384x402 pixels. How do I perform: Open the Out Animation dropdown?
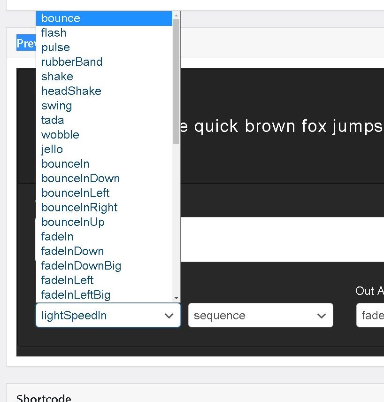pyautogui.click(x=370, y=315)
